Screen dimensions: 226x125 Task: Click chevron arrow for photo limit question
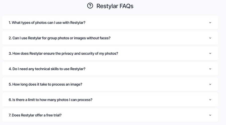pos(210,100)
